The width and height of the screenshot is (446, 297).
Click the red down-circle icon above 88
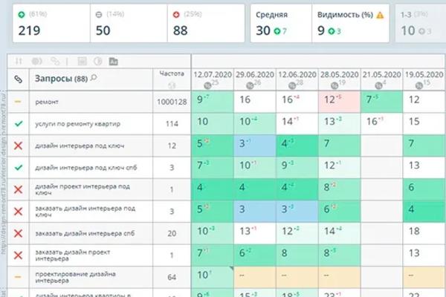(x=176, y=15)
